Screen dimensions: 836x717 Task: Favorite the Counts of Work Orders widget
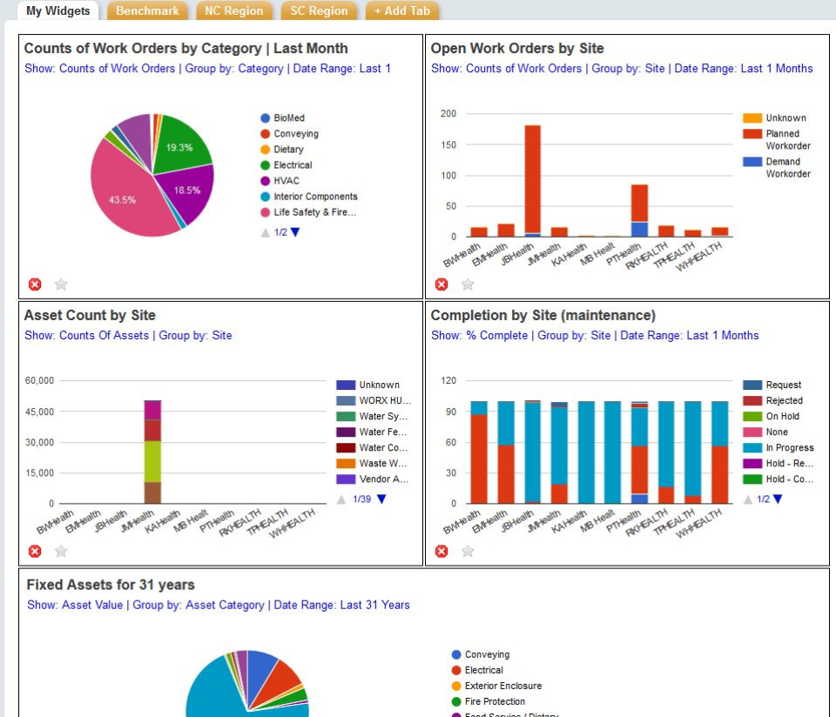[x=59, y=284]
